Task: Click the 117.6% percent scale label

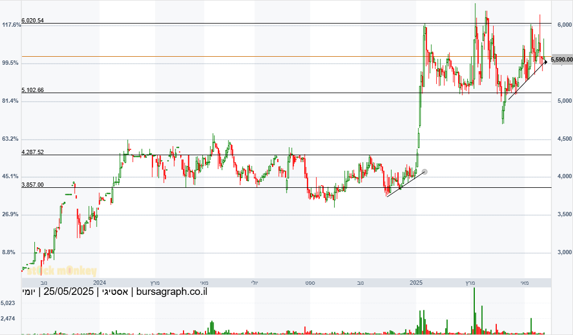Action: click(12, 25)
